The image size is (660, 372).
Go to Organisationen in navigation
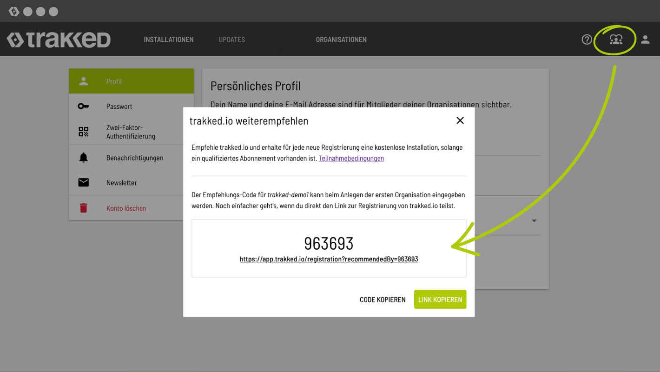click(341, 40)
